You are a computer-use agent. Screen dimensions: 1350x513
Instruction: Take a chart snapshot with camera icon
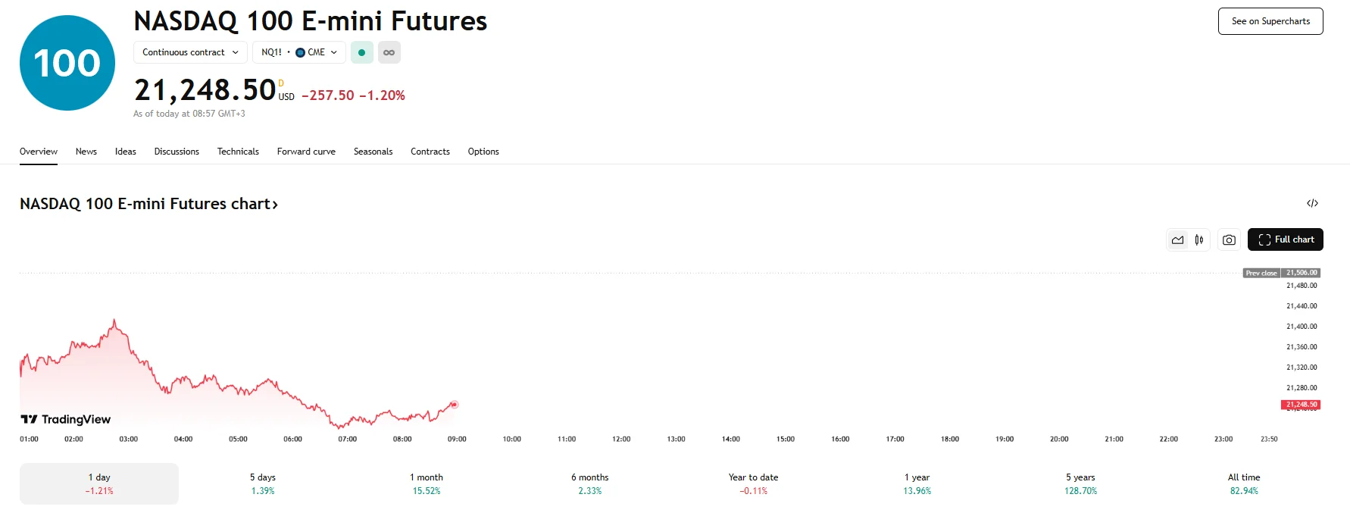pos(1229,239)
